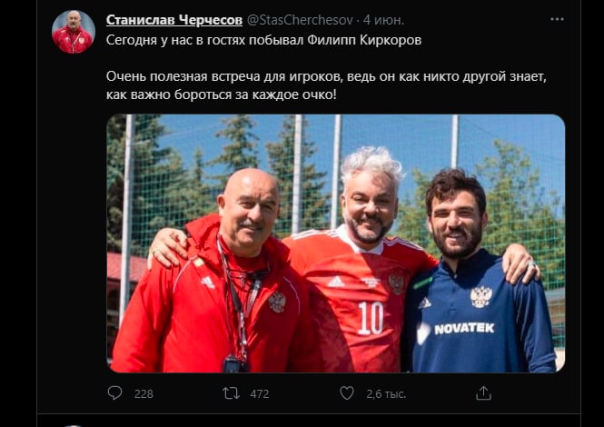The width and height of the screenshot is (604, 427).
Task: Open the photo at the NOVATEK logo
Action: (x=464, y=328)
